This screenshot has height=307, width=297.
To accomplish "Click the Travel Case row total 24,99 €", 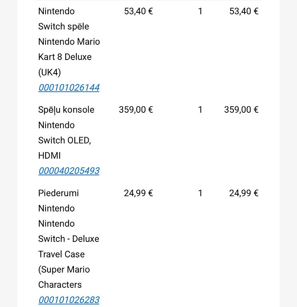I will point(244,193).
